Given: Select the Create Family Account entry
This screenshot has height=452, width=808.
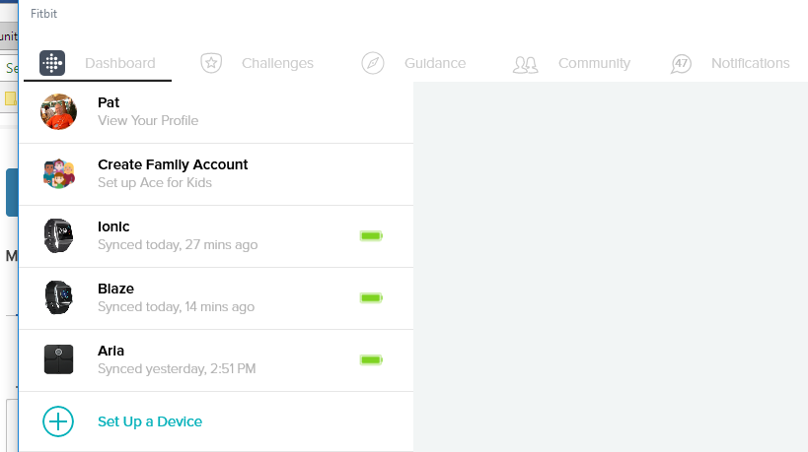Looking at the screenshot, I should tap(216, 174).
